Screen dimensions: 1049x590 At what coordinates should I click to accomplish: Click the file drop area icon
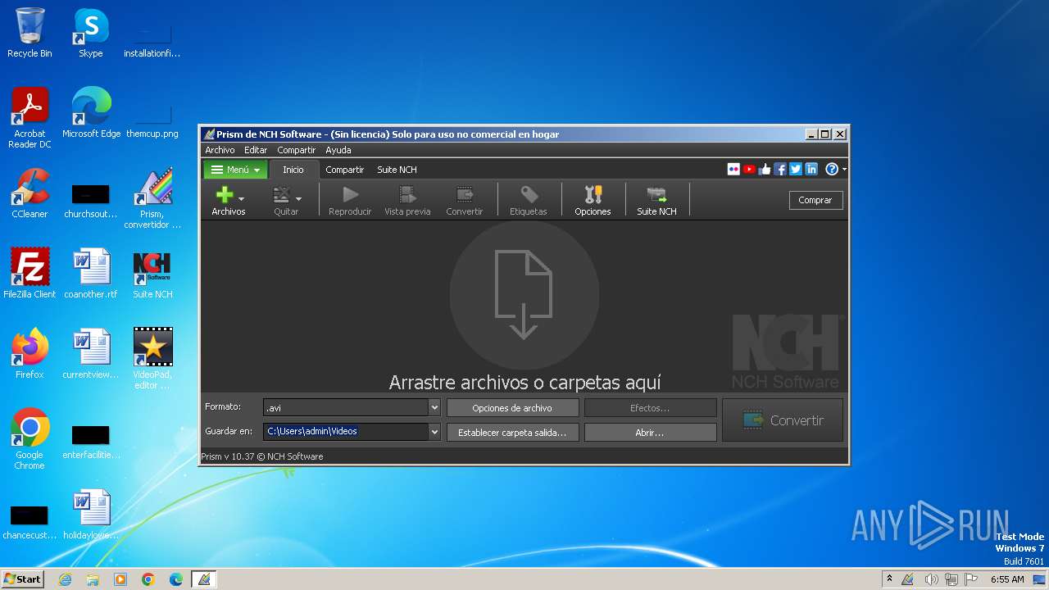click(524, 295)
